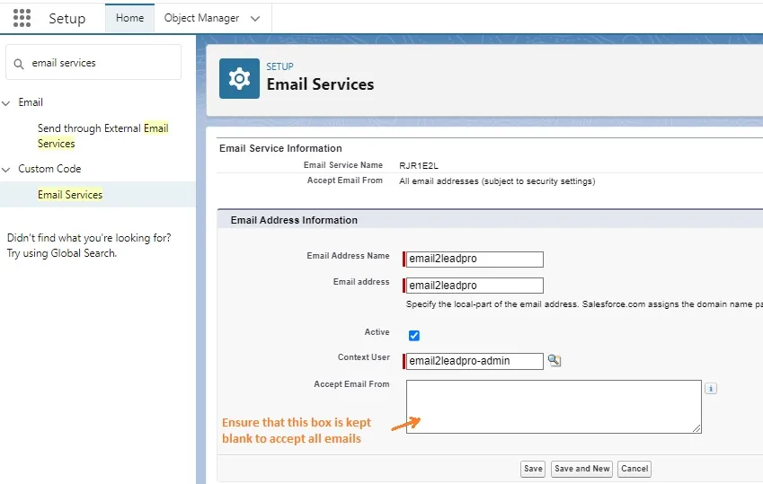Click the Email address input field
763x484 pixels.
pos(475,286)
